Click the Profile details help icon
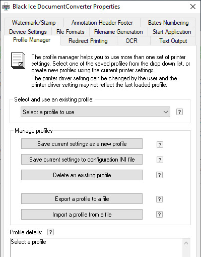Viewport: 201px width, 257px height. pos(50,232)
